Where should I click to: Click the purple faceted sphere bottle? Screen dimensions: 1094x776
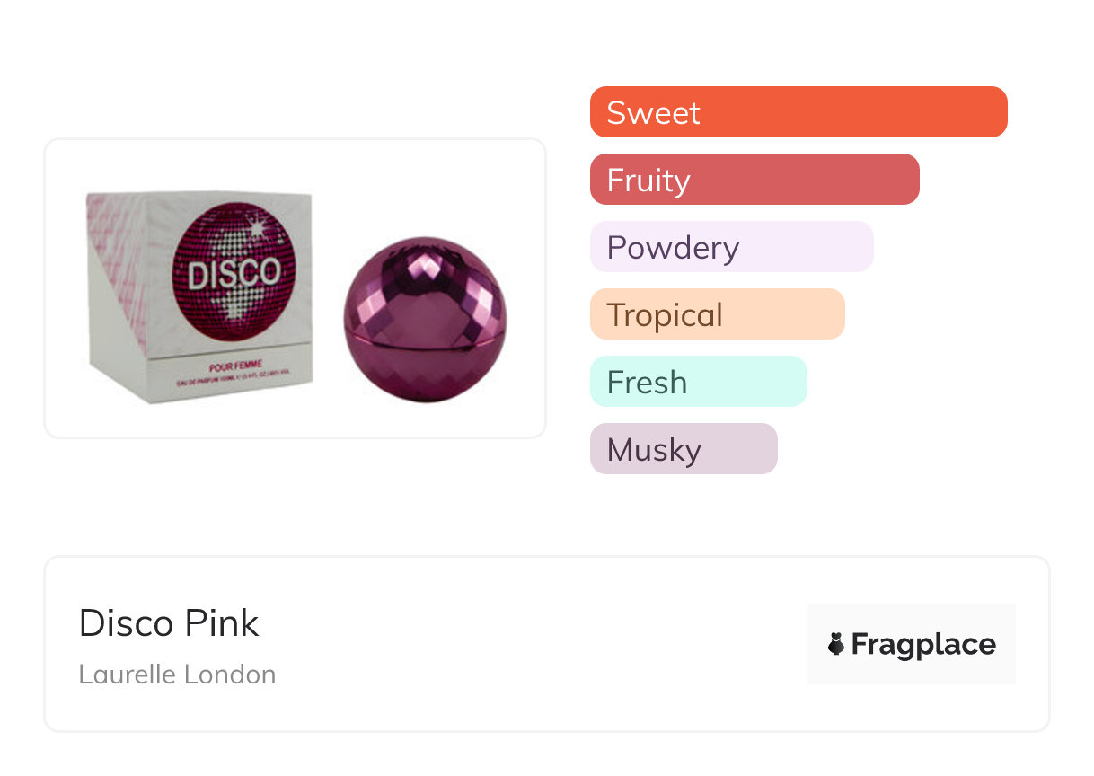click(425, 319)
